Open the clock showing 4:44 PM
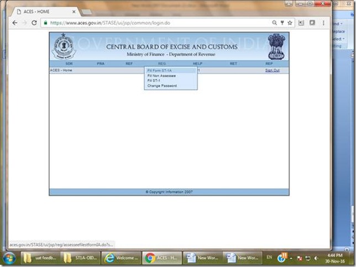Viewport: 356px width, 267px height. click(x=335, y=258)
